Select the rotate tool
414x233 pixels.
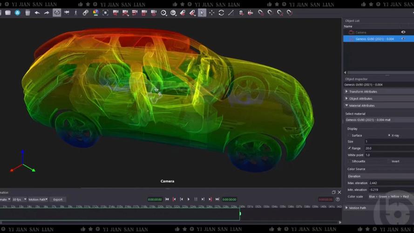tap(221, 13)
